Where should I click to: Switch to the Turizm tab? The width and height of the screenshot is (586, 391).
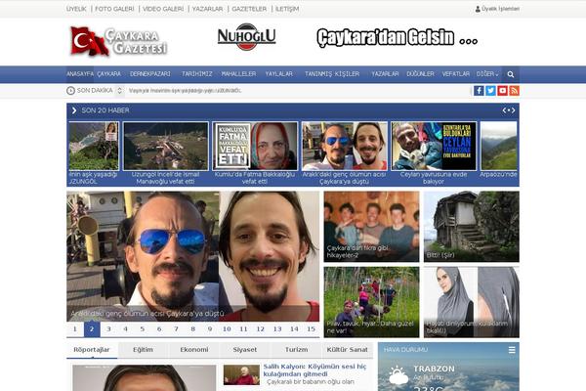(296, 350)
